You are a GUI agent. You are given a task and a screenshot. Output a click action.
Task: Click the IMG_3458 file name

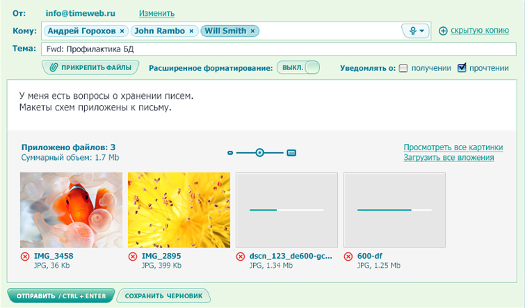(x=54, y=256)
